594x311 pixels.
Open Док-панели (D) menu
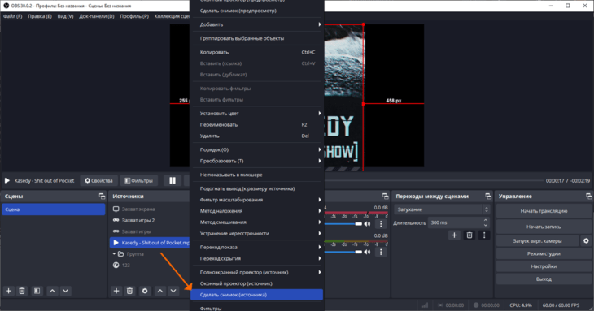coord(97,16)
